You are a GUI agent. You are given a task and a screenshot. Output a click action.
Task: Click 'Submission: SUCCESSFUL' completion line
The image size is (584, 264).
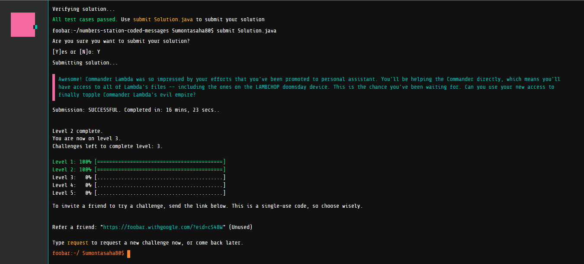136,110
